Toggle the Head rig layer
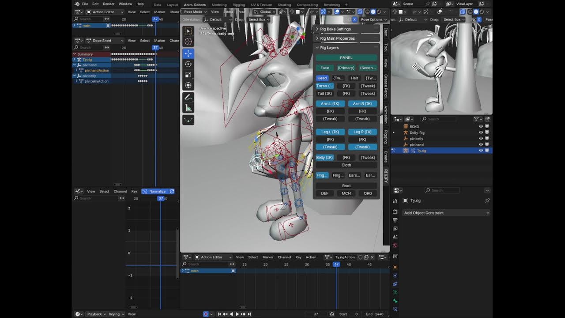The image size is (565, 318). tap(322, 78)
